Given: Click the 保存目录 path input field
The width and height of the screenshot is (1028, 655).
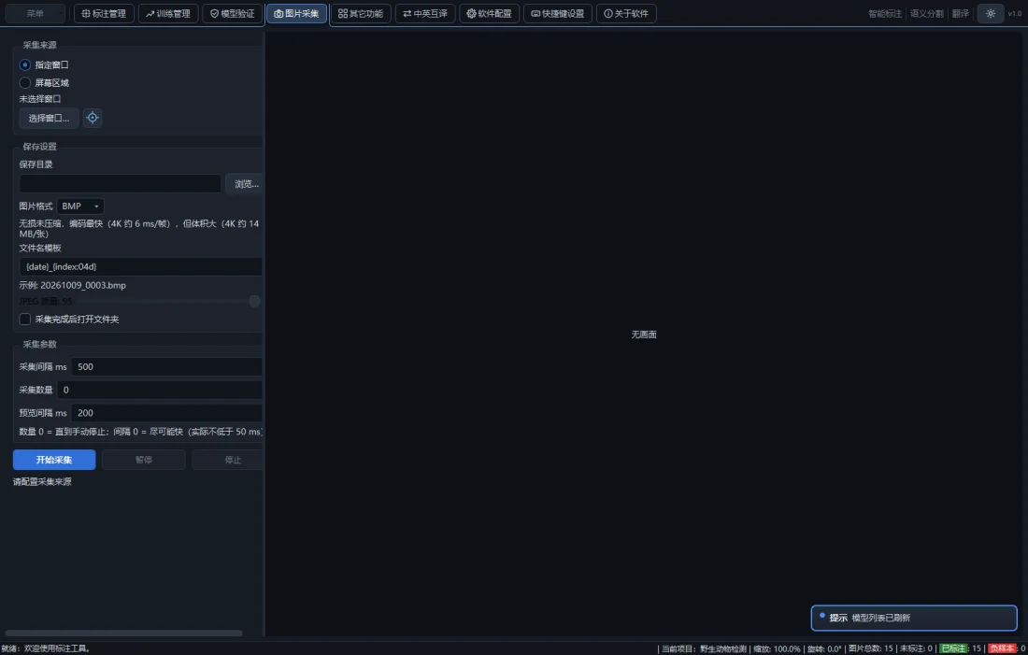Looking at the screenshot, I should click(x=120, y=183).
